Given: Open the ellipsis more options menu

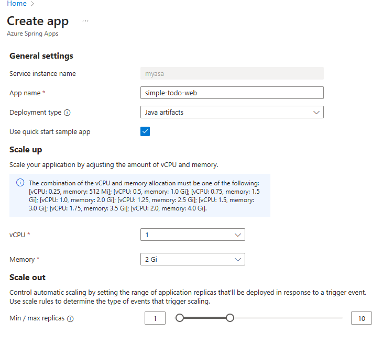Looking at the screenshot, I should pos(85,21).
